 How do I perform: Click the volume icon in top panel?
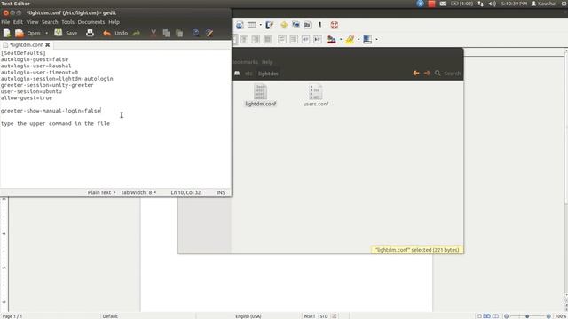tap(492, 4)
